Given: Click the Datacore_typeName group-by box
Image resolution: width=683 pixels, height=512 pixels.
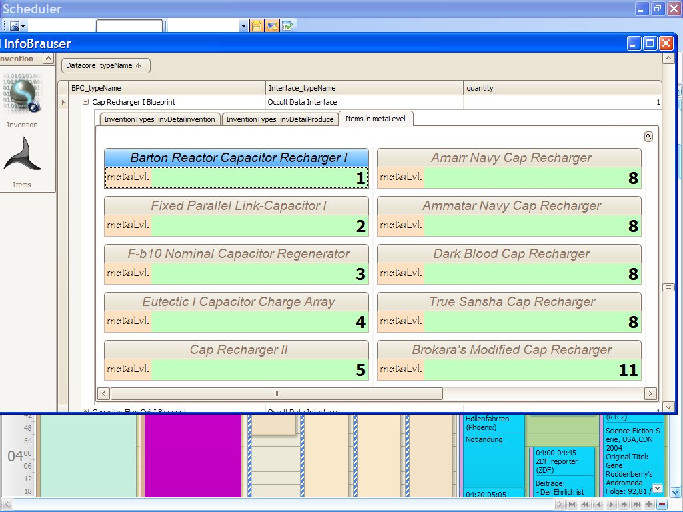Looking at the screenshot, I should pos(106,66).
